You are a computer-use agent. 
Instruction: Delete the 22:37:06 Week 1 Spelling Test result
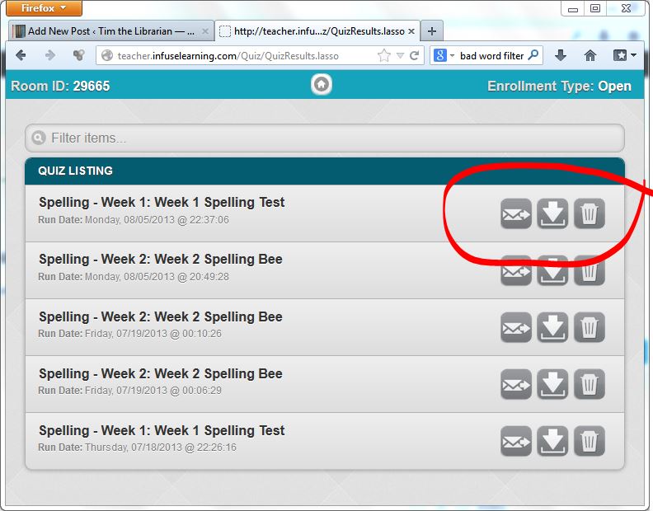pos(589,214)
